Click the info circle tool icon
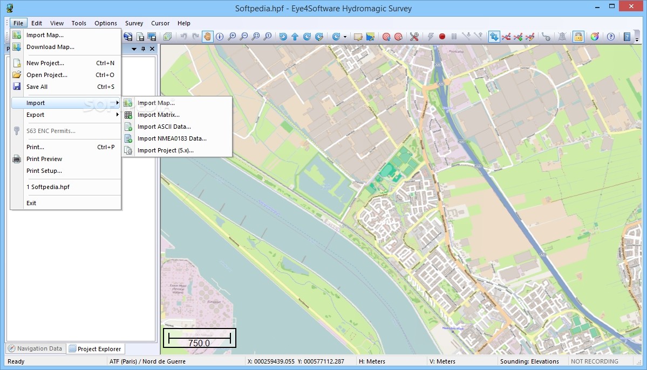The image size is (647, 370). point(220,37)
